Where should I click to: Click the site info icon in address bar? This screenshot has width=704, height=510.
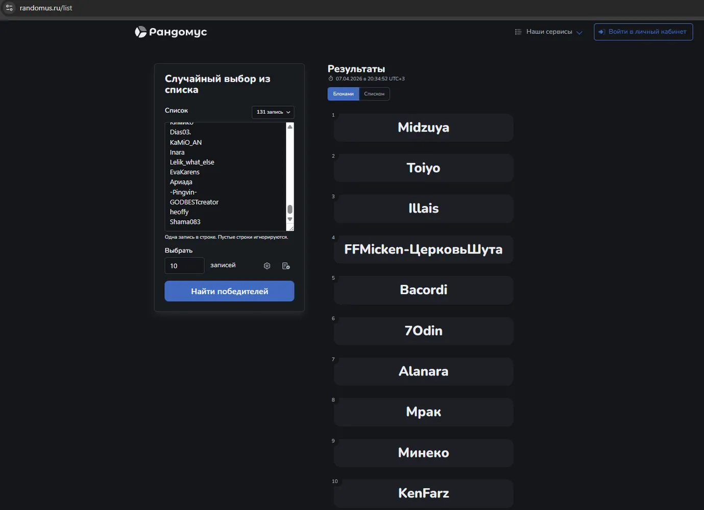(9, 8)
